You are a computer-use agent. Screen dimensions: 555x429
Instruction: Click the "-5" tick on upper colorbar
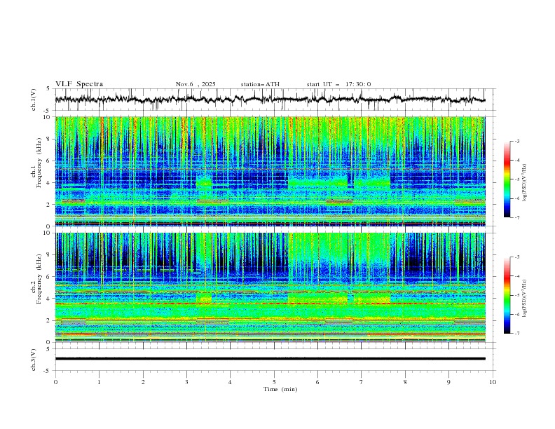(x=516, y=179)
